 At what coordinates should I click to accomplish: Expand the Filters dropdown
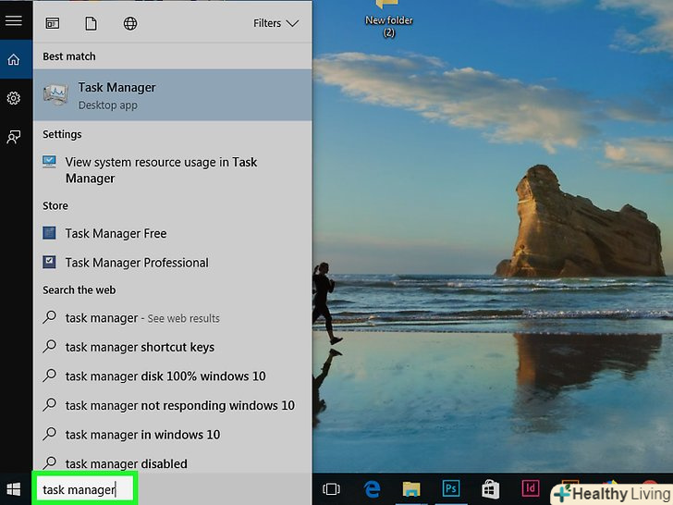pos(275,23)
